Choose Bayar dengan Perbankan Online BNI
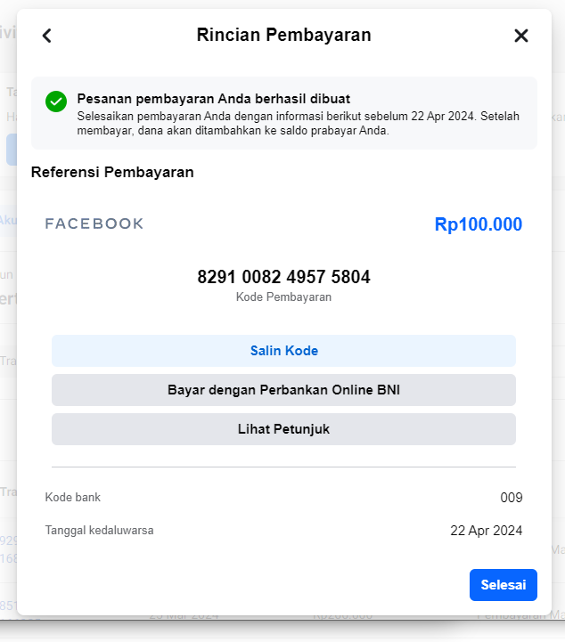Image resolution: width=565 pixels, height=642 pixels. pos(283,390)
